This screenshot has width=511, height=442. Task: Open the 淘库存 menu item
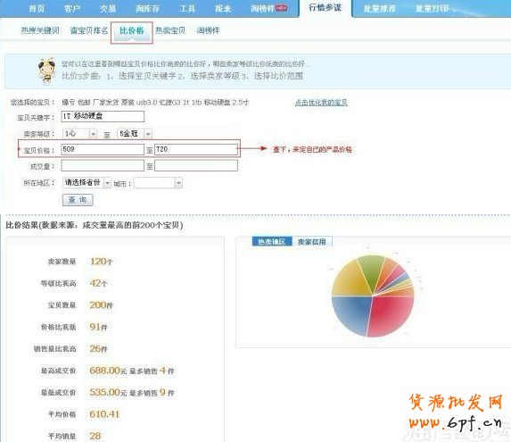tap(147, 8)
